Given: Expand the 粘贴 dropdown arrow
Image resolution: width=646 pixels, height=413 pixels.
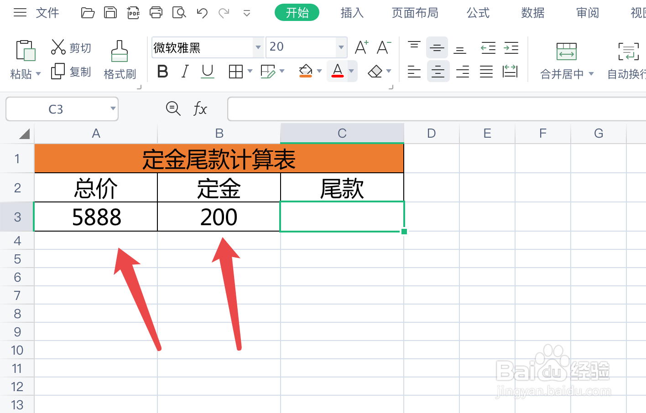Looking at the screenshot, I should [x=38, y=74].
